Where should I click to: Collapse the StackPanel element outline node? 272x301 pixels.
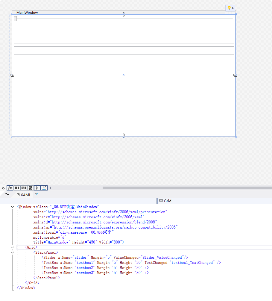13,252
